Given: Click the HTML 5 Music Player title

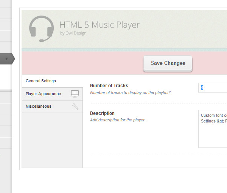Looking at the screenshot, I should point(100,25).
